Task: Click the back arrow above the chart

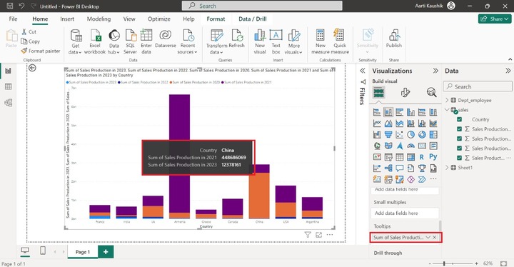Action: [x=32, y=68]
